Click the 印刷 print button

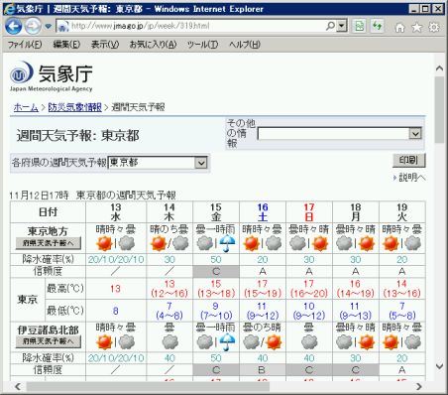409,161
